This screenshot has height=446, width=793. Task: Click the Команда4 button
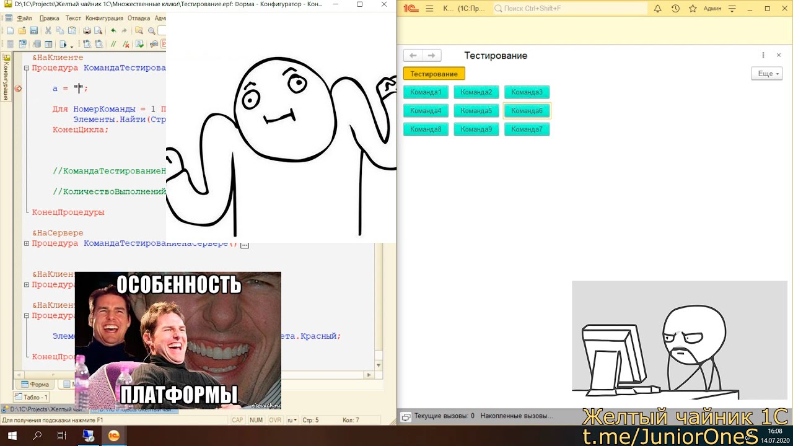tap(426, 111)
